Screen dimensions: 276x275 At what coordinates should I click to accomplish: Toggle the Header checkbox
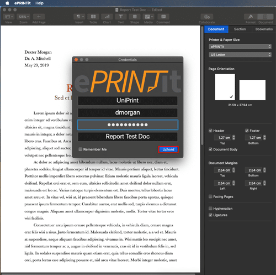point(210,131)
